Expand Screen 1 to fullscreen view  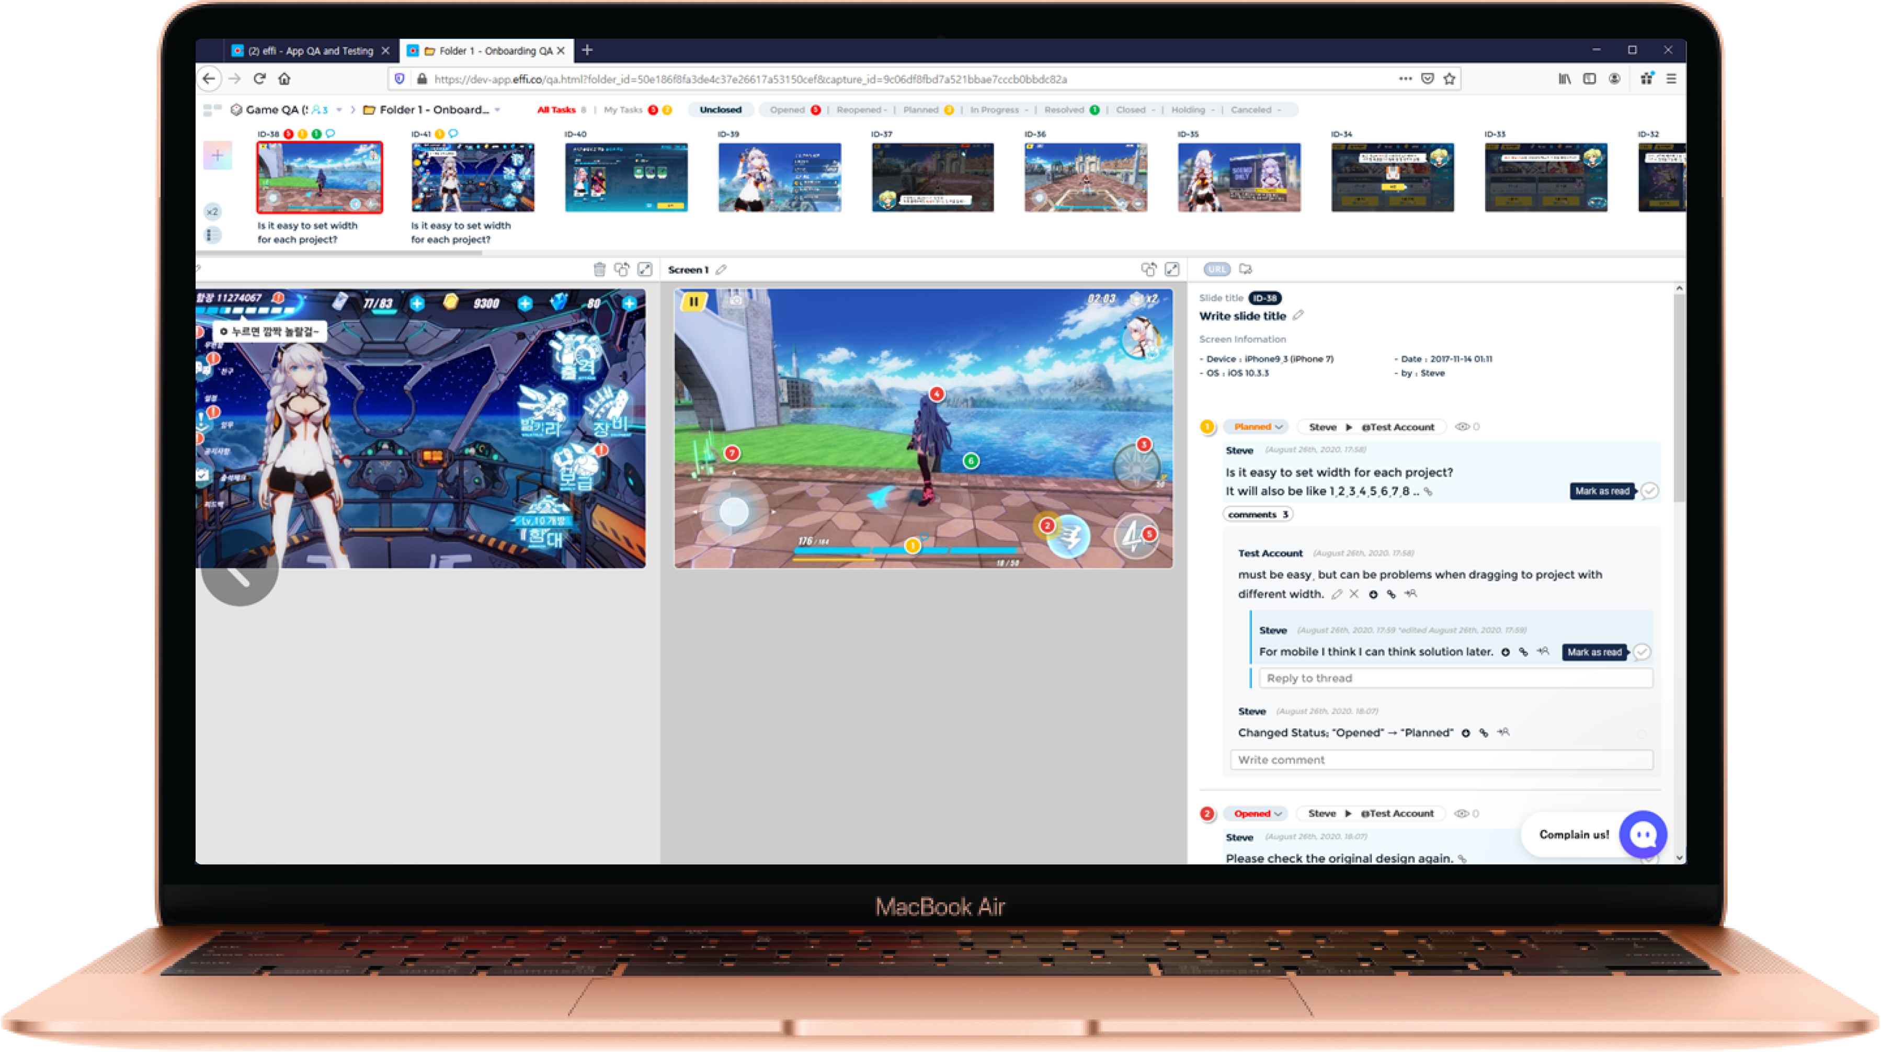coord(1172,269)
